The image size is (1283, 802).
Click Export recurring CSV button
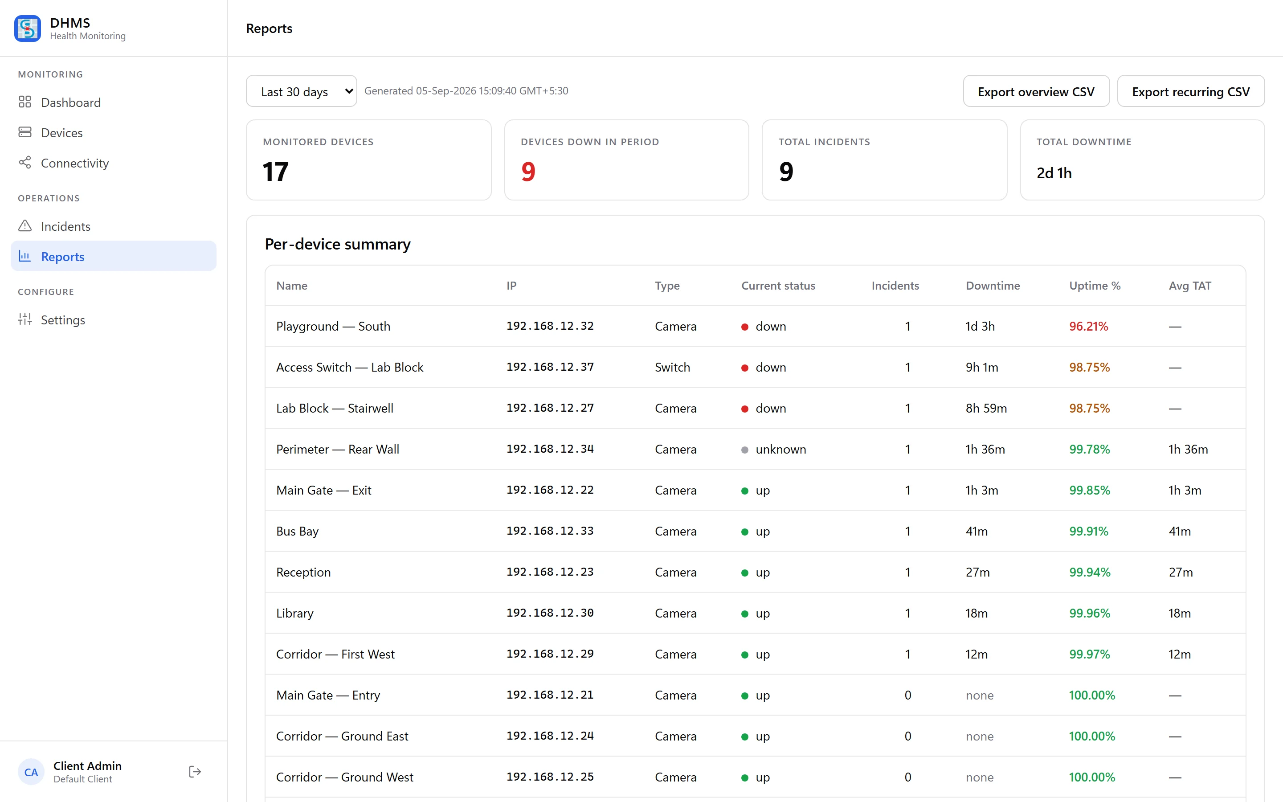[x=1191, y=91]
